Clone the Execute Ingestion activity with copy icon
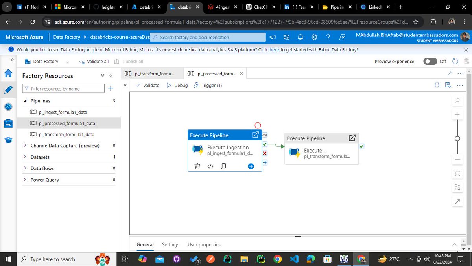The width and height of the screenshot is (472, 266). (x=223, y=166)
